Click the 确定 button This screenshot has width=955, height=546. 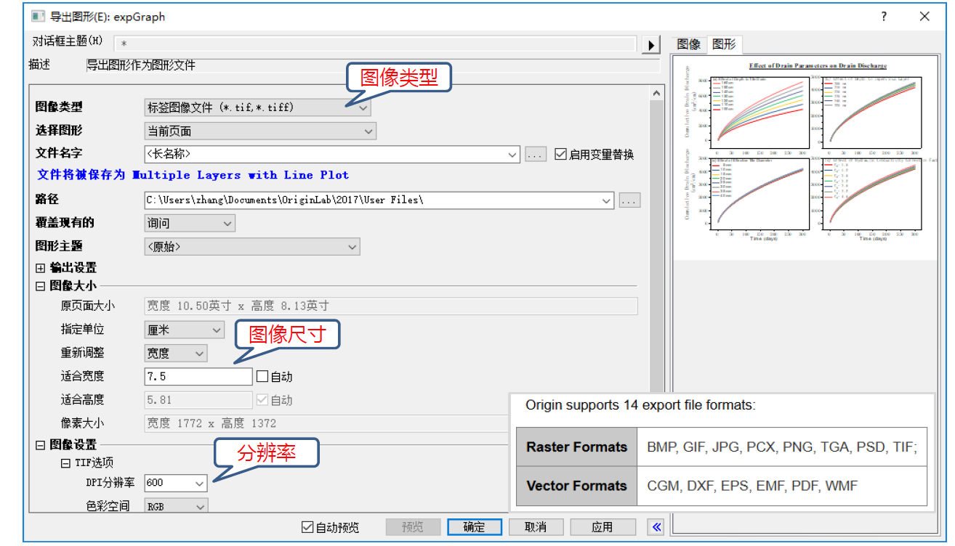click(473, 527)
